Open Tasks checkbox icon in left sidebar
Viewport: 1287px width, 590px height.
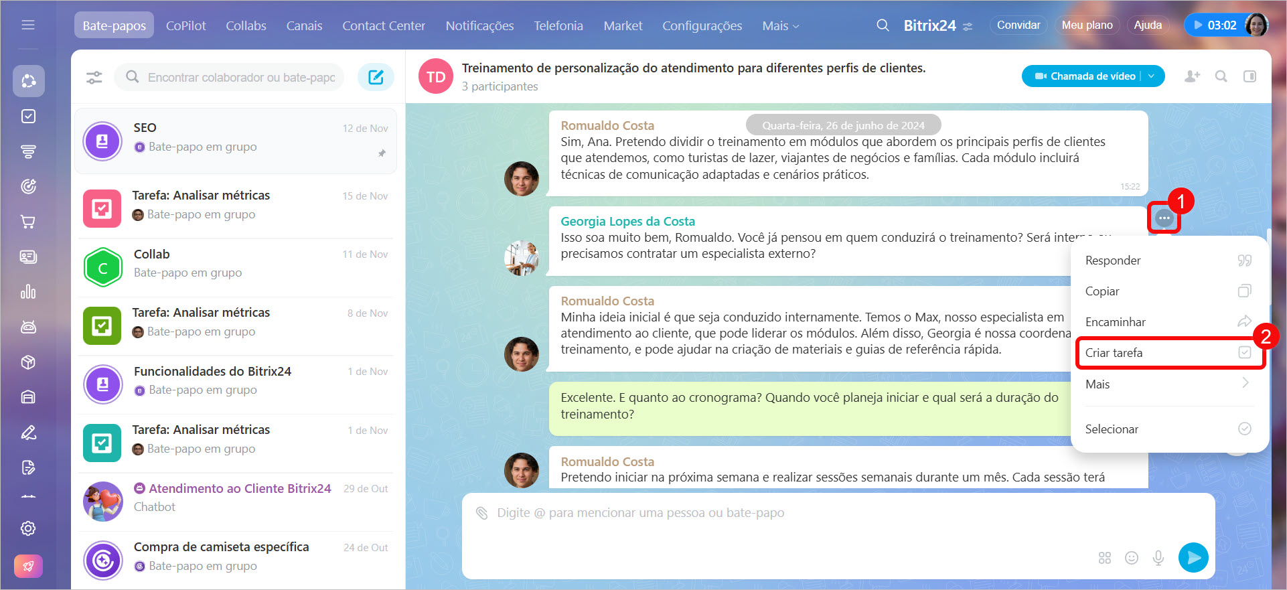click(x=28, y=117)
